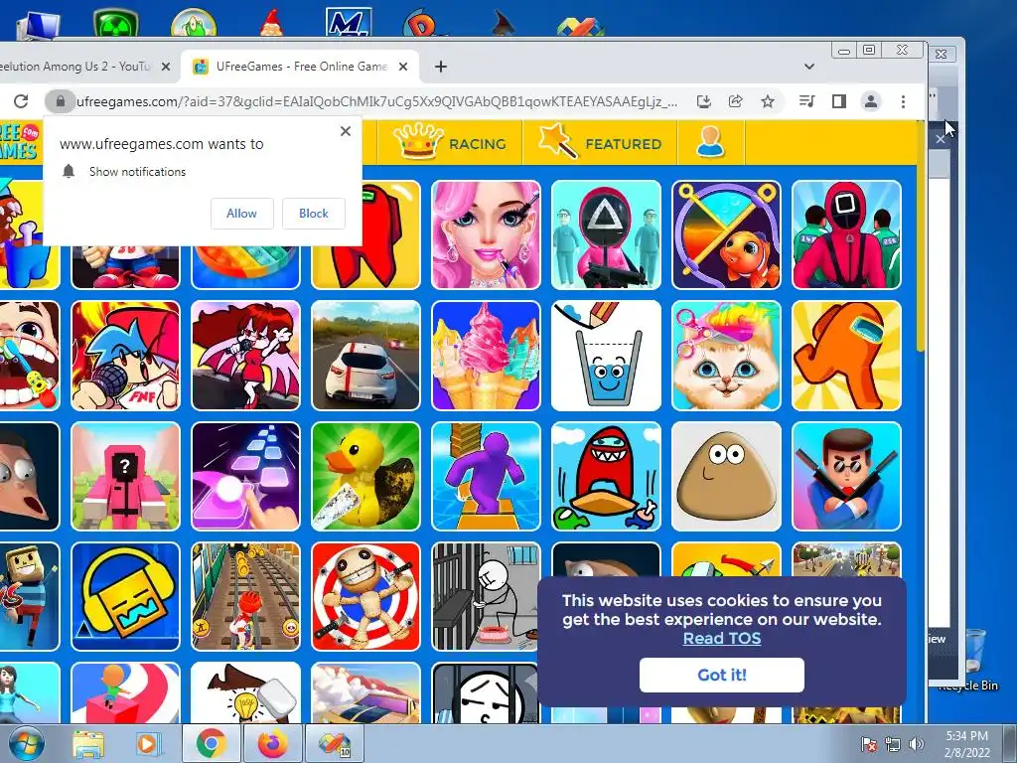Image resolution: width=1017 pixels, height=763 pixels.
Task: Open the Magic Tiles piano game
Action: 246,476
